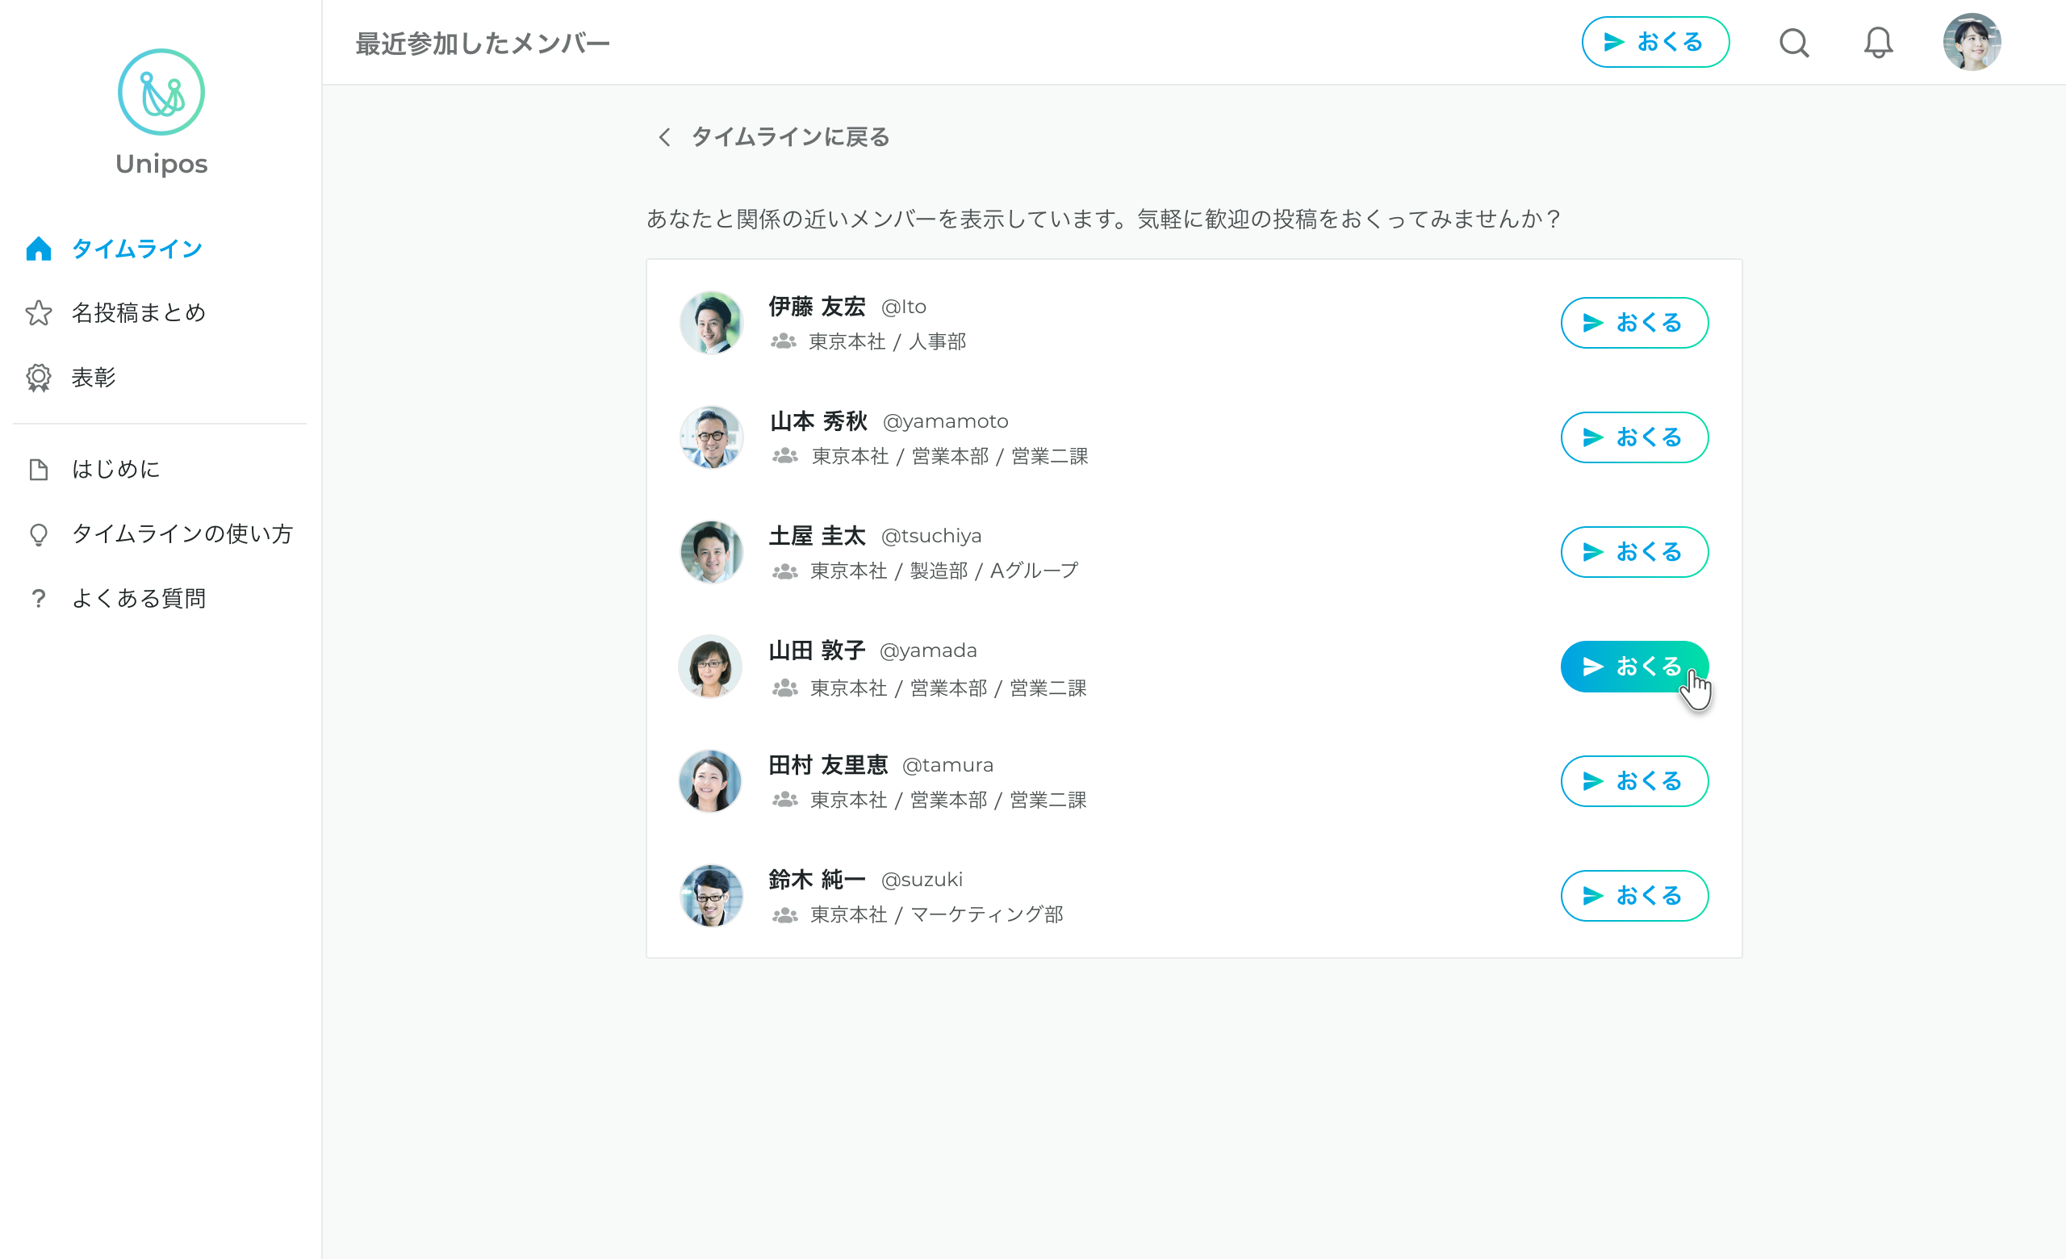The width and height of the screenshot is (2066, 1259).
Task: Open your profile via the avatar photo
Action: coord(1972,41)
